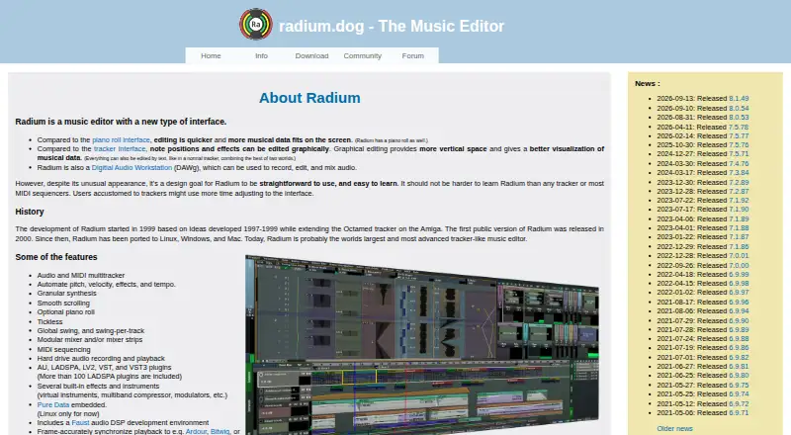Open the Ardour link
The image size is (791, 435).
[x=196, y=431]
